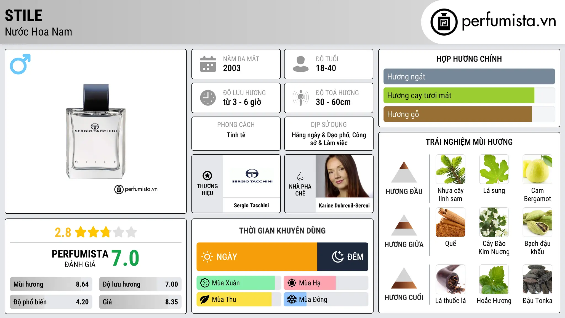Click the perfumista.vn site name in the header
Screen dimensions: 565x318
coord(509,21)
